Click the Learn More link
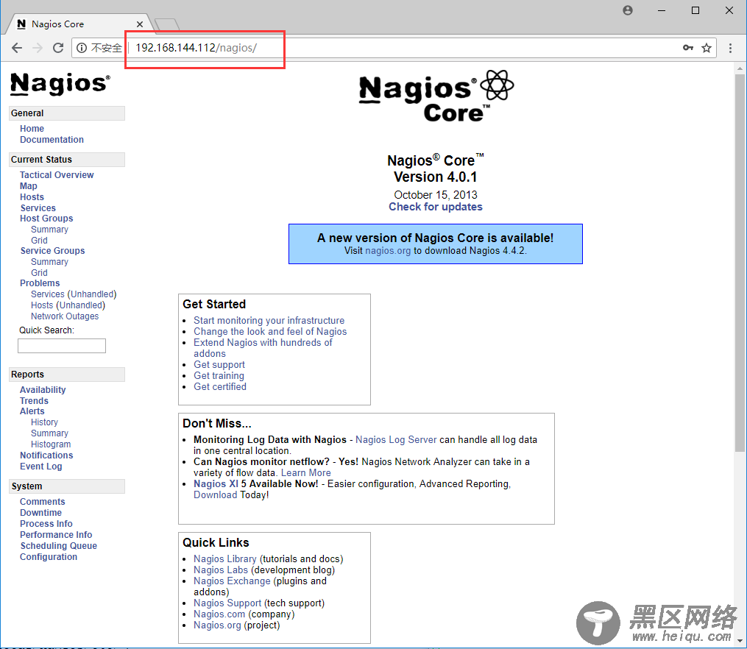This screenshot has width=747, height=649. coord(306,473)
